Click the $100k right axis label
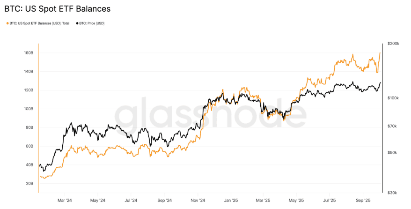 point(393,98)
